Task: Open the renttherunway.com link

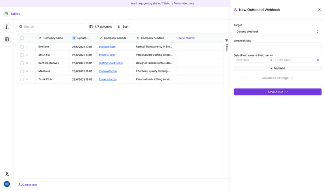Action: point(110,63)
